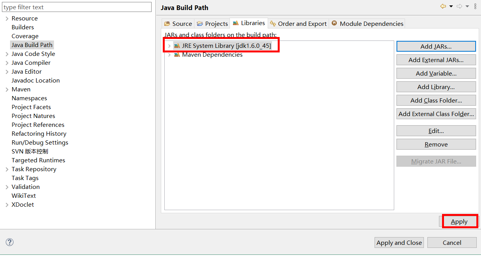This screenshot has height=256, width=481.
Task: Click the Add Library button
Action: point(436,87)
